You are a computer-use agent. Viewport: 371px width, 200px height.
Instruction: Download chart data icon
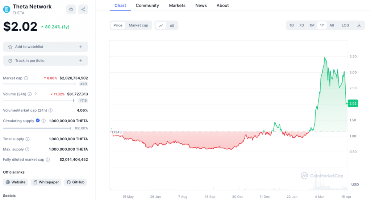(x=359, y=25)
